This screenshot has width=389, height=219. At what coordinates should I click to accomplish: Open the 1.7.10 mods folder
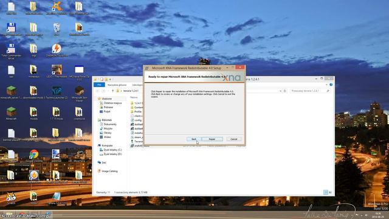56,114
